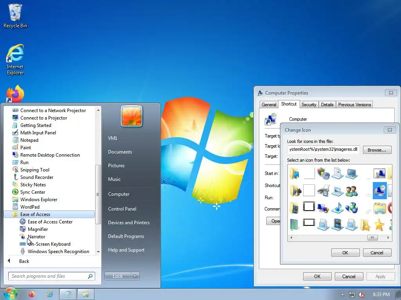Click the icon list right scroll arrow

(388, 237)
